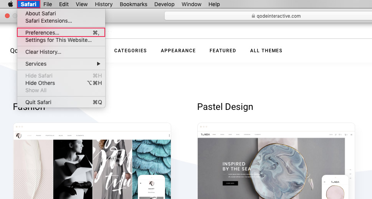372x199 pixels.
Task: Click the cart icon in Tonda preview
Action: 346,134
